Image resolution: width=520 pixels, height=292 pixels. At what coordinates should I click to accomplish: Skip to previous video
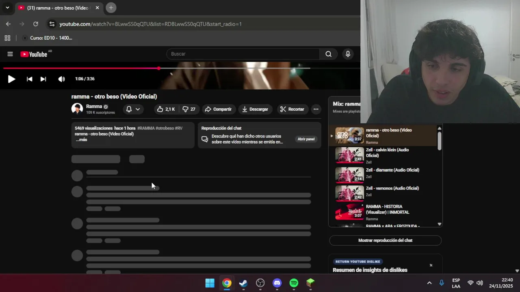[29, 79]
